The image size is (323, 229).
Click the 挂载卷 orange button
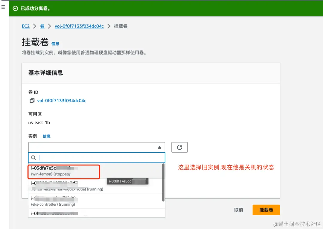266,210
